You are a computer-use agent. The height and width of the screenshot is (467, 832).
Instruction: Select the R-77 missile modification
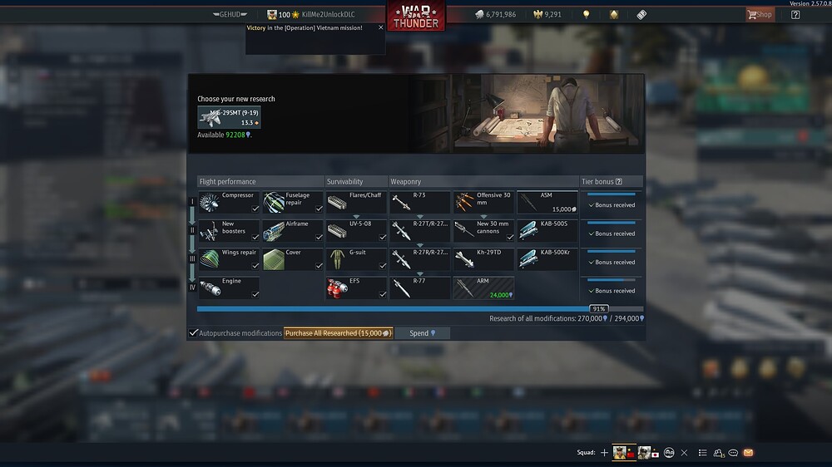(419, 288)
